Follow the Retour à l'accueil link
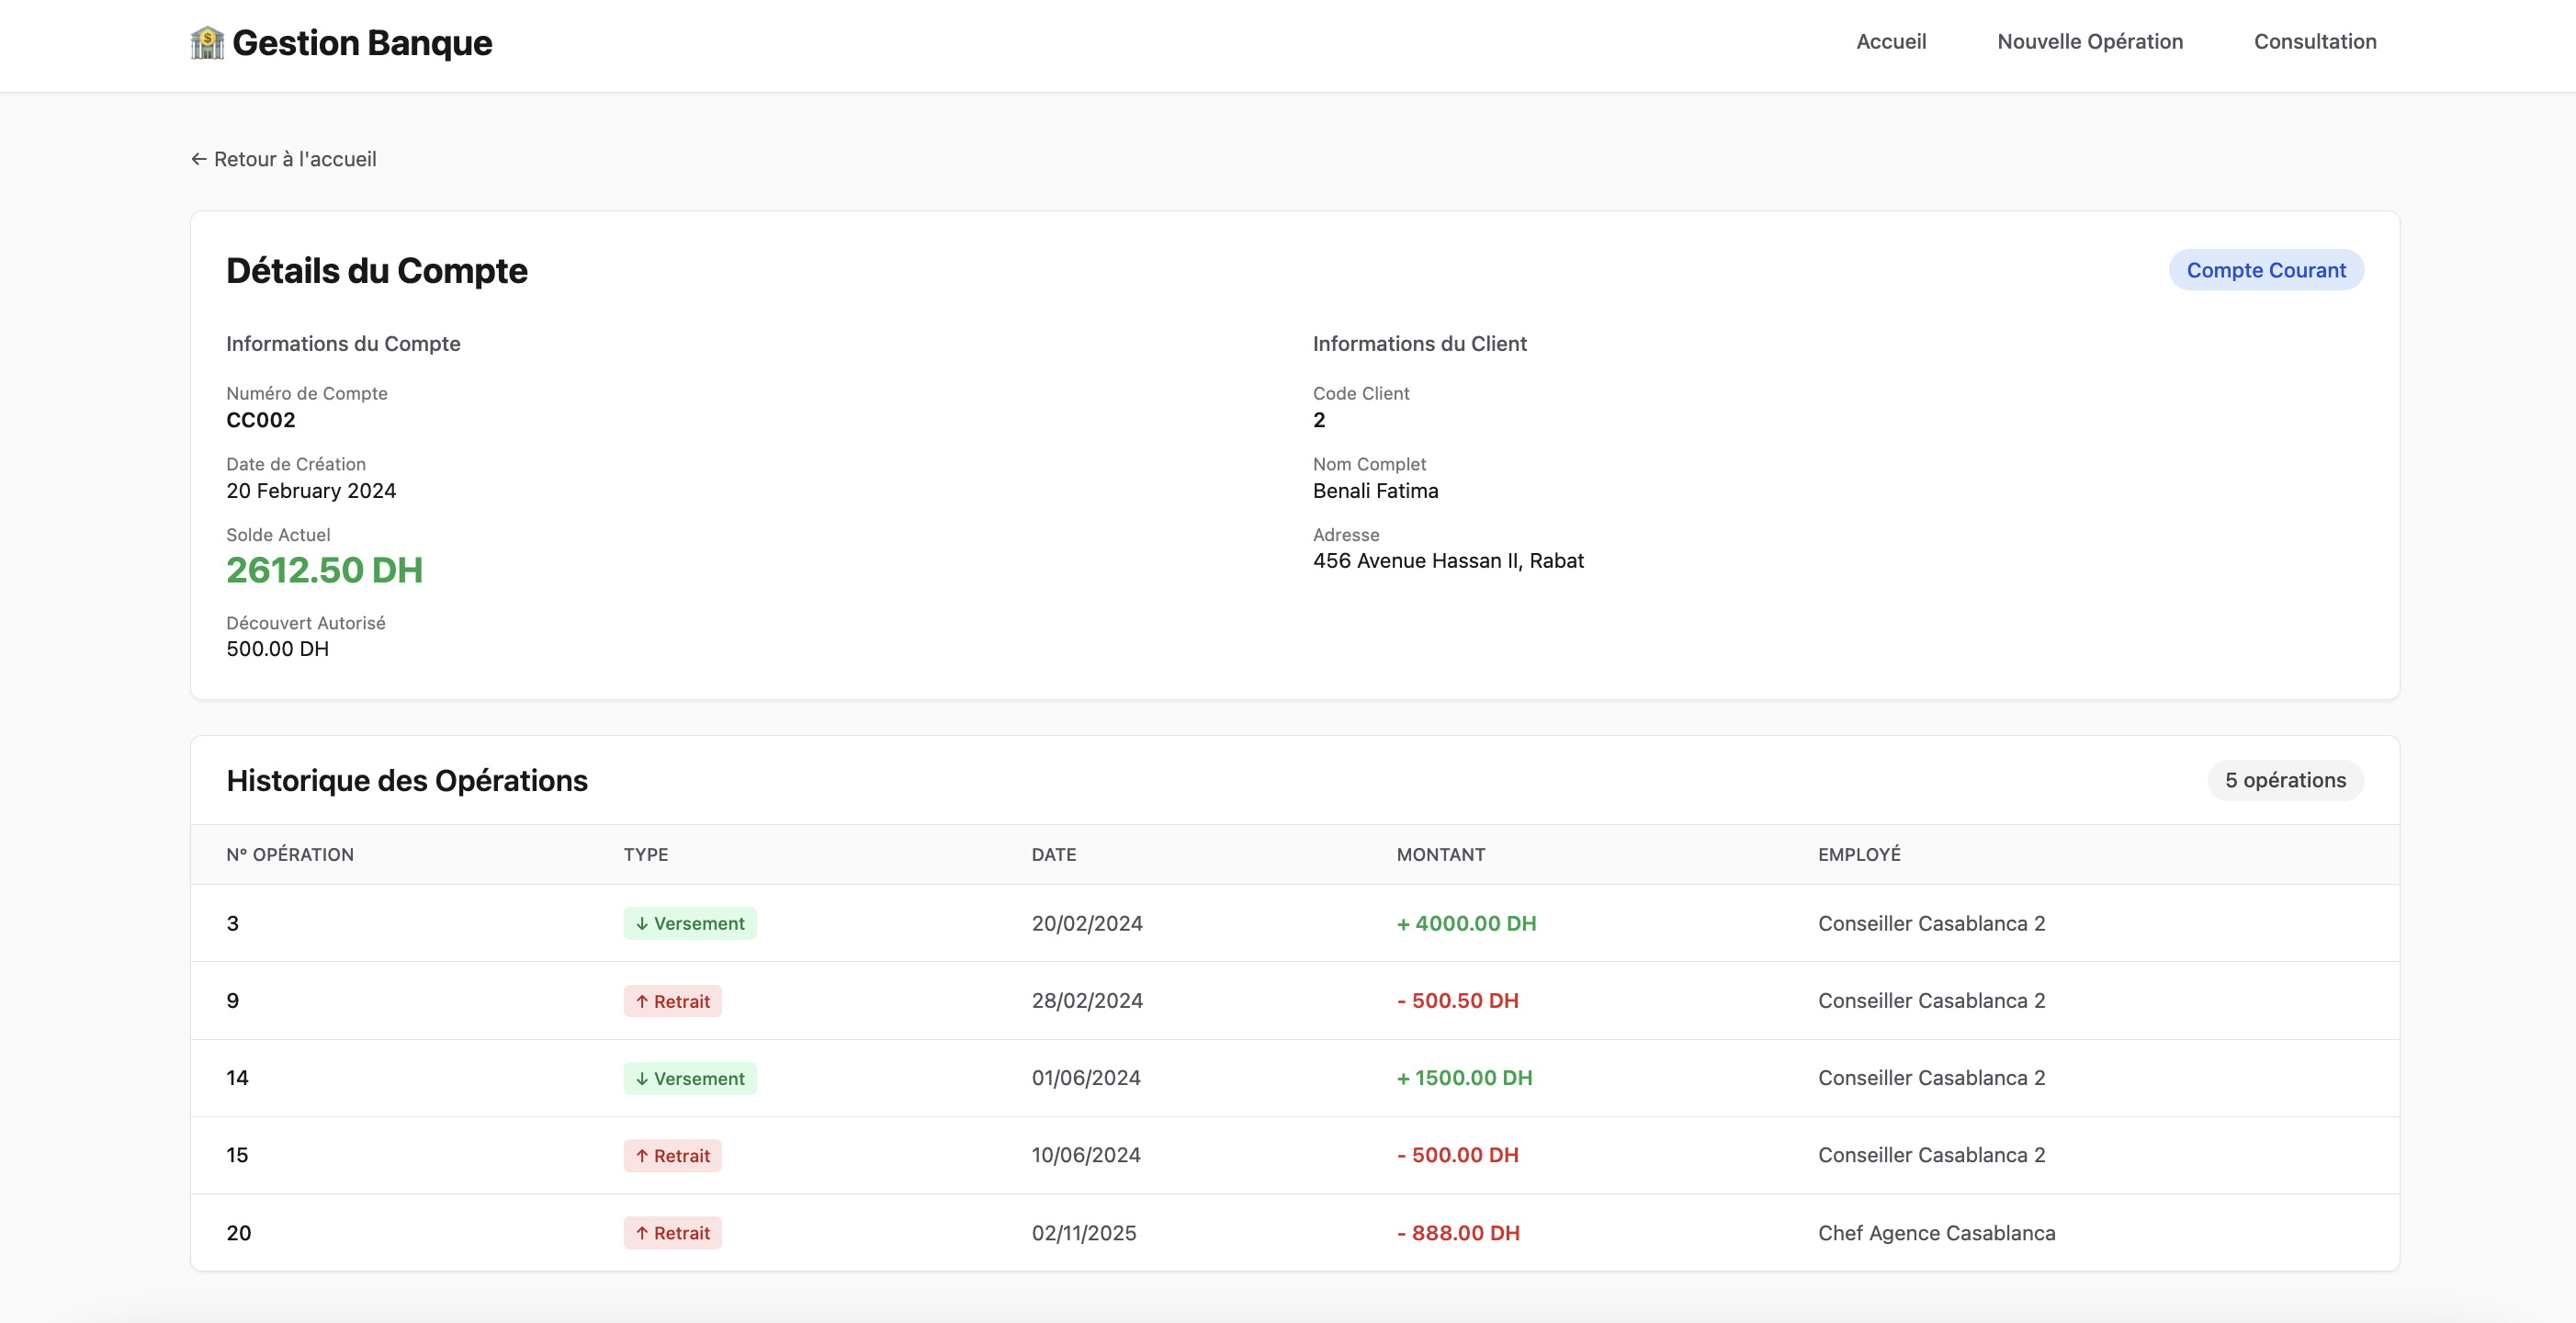 [294, 159]
